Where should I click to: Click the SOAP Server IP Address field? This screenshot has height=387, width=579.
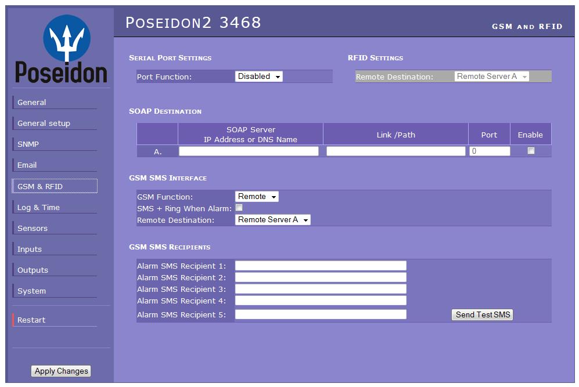(x=249, y=151)
